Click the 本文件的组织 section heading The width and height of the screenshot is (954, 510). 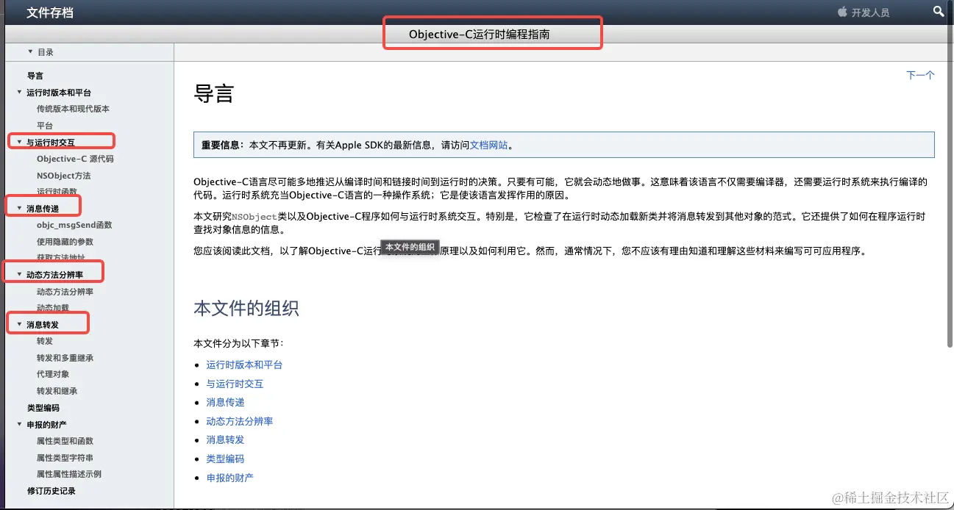pos(246,308)
